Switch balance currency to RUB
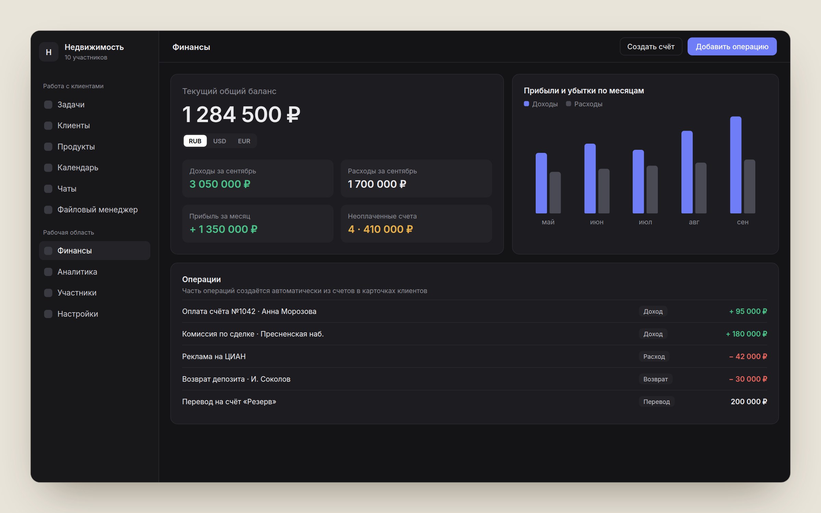This screenshot has height=513, width=821. pos(195,141)
